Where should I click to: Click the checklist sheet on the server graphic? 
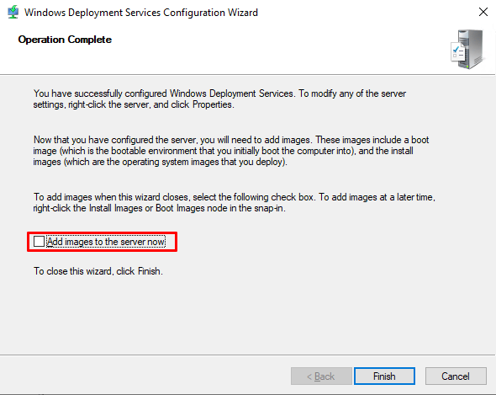click(457, 51)
